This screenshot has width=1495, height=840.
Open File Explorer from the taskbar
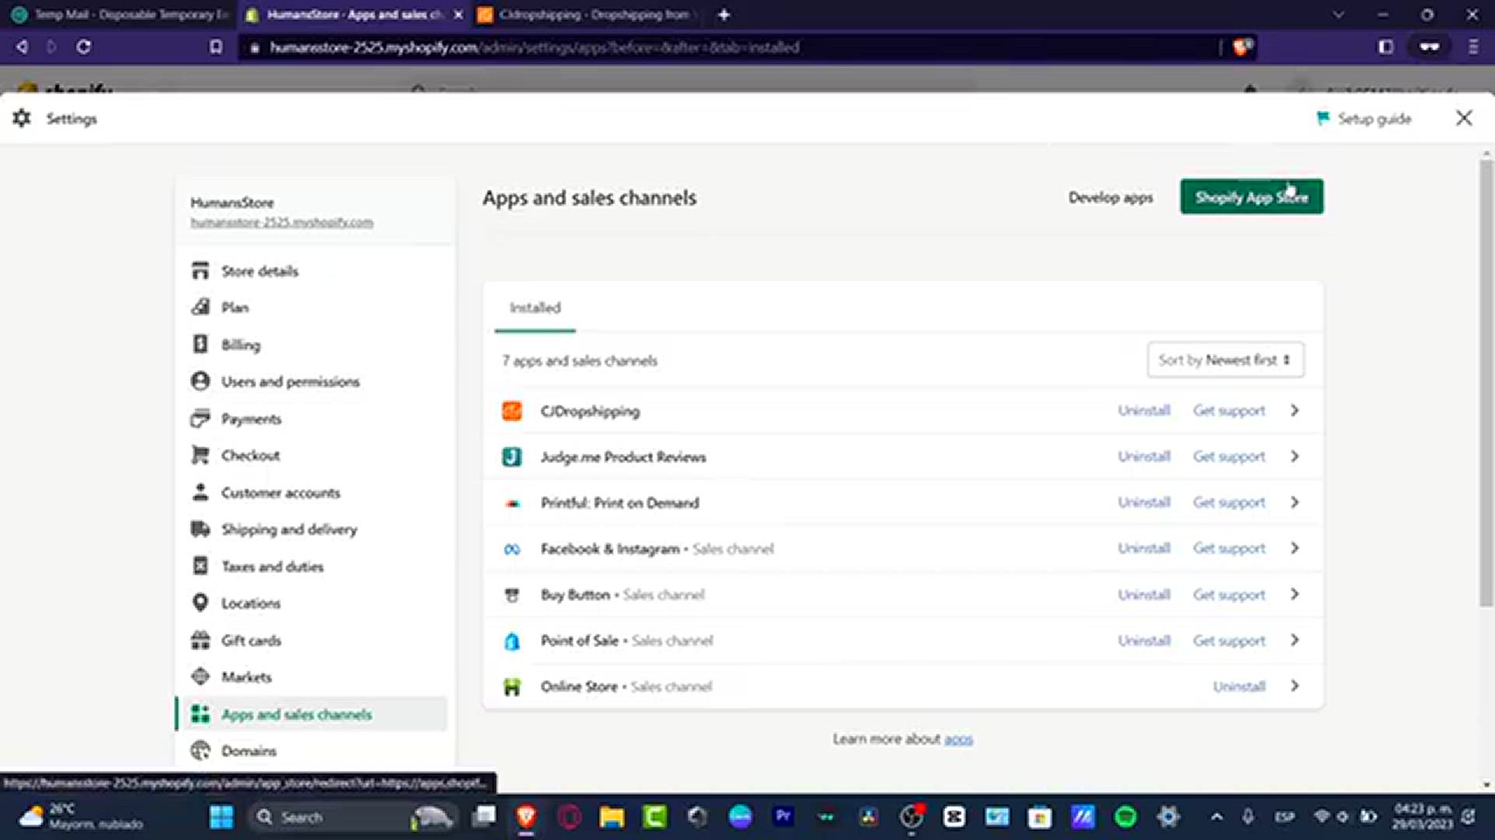pyautogui.click(x=612, y=817)
